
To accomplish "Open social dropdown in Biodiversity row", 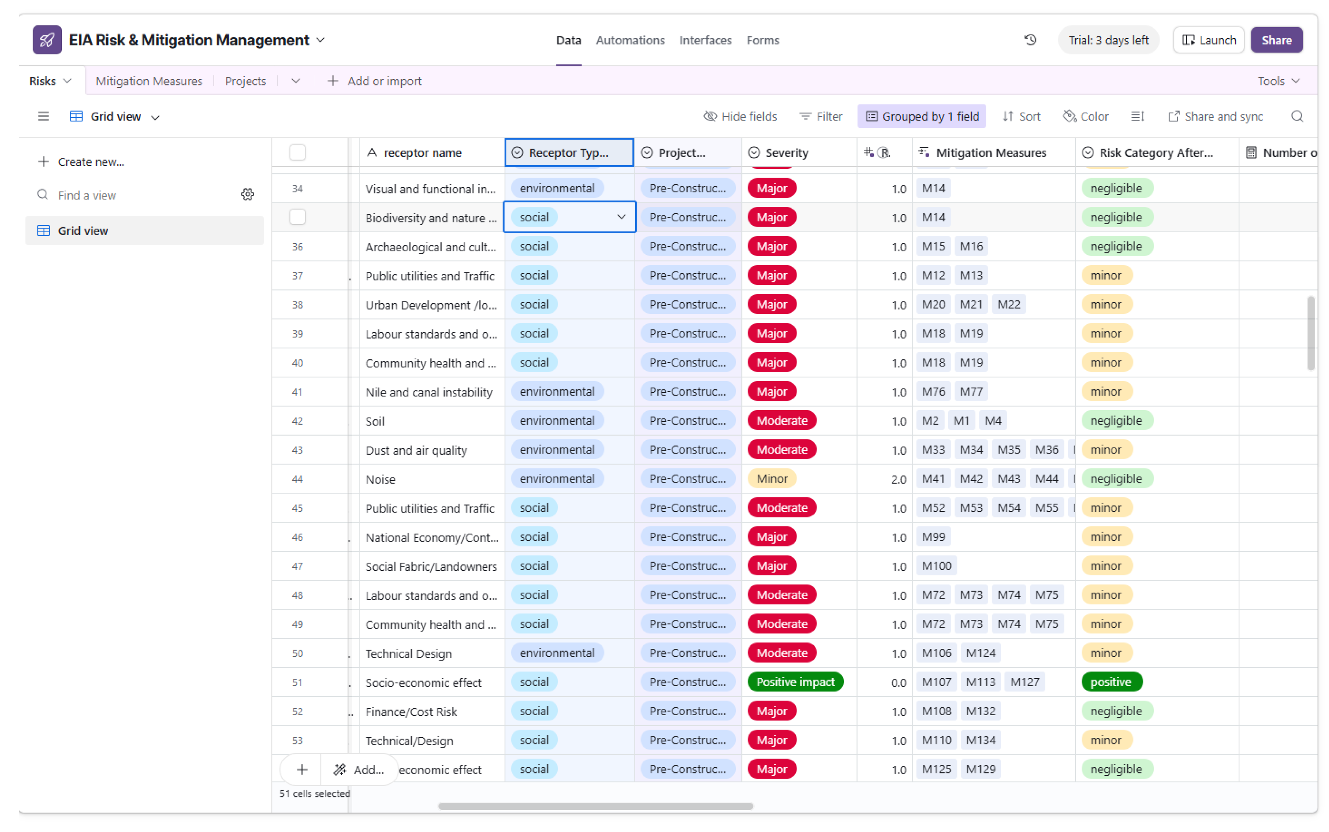I will [621, 217].
